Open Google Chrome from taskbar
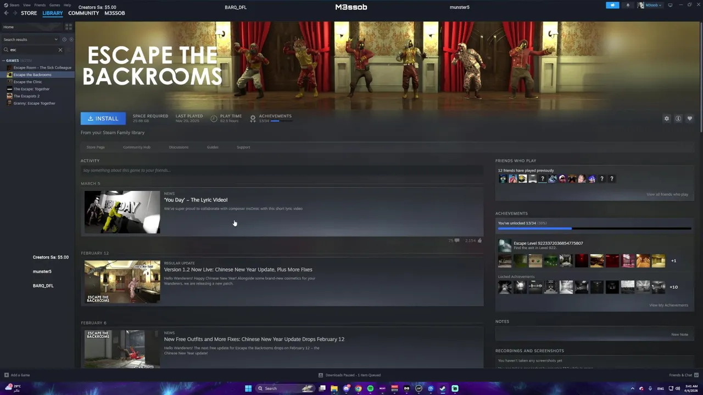 click(358, 388)
